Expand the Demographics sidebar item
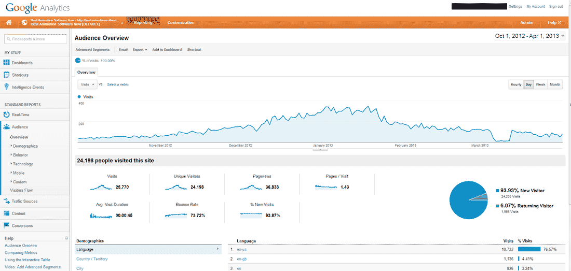The image size is (571, 271). click(x=25, y=146)
